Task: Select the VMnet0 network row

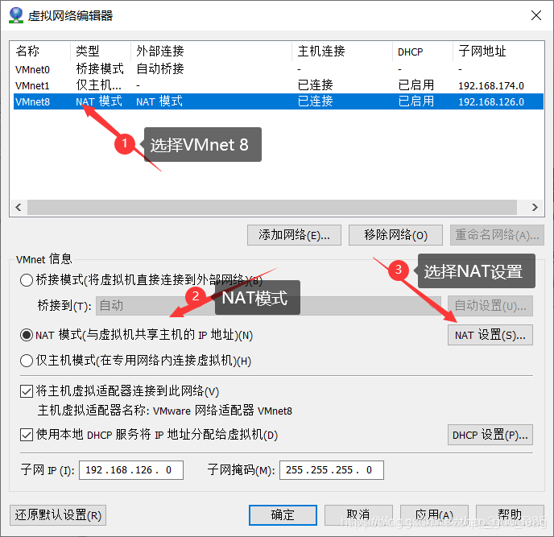Action: click(278, 69)
